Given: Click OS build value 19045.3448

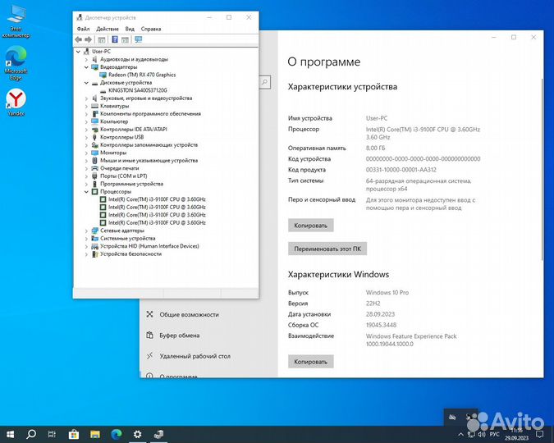Looking at the screenshot, I should (x=381, y=325).
